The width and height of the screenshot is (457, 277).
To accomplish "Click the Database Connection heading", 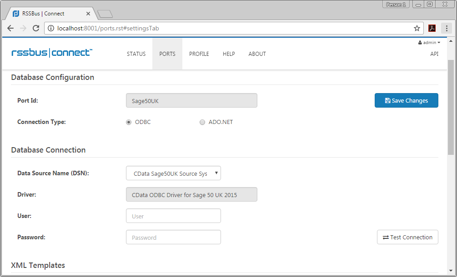I will tap(48, 150).
